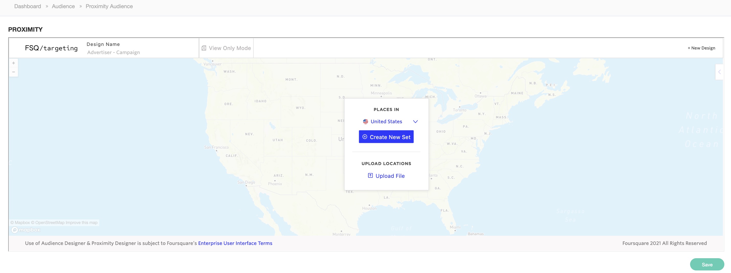Navigate to Audience breadcrumb item

(63, 6)
